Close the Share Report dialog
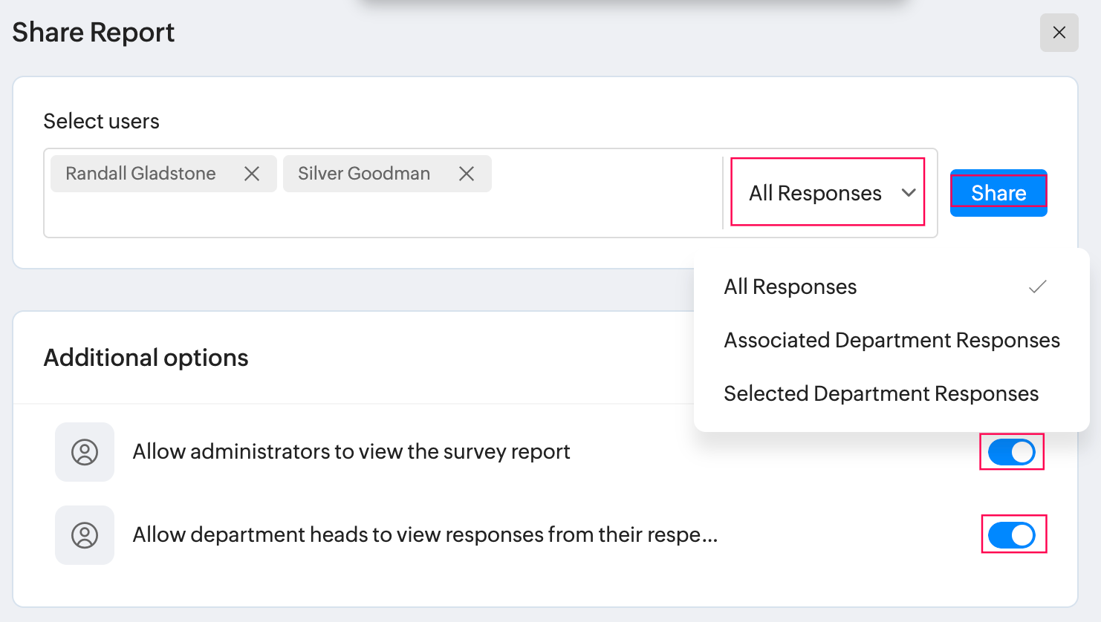 (1059, 33)
